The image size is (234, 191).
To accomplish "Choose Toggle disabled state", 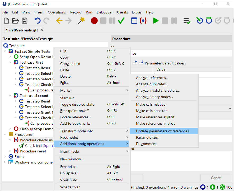I will (x=92, y=104).
